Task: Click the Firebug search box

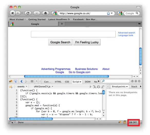Action: click(115, 81)
